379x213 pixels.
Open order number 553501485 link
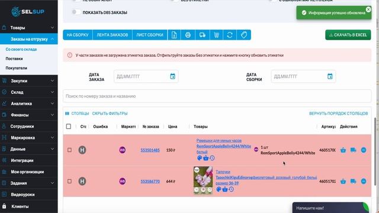click(x=150, y=150)
